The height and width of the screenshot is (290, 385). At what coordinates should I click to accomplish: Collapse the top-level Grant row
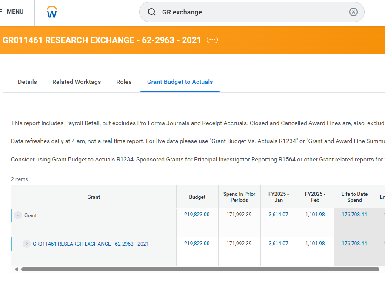coord(18,215)
